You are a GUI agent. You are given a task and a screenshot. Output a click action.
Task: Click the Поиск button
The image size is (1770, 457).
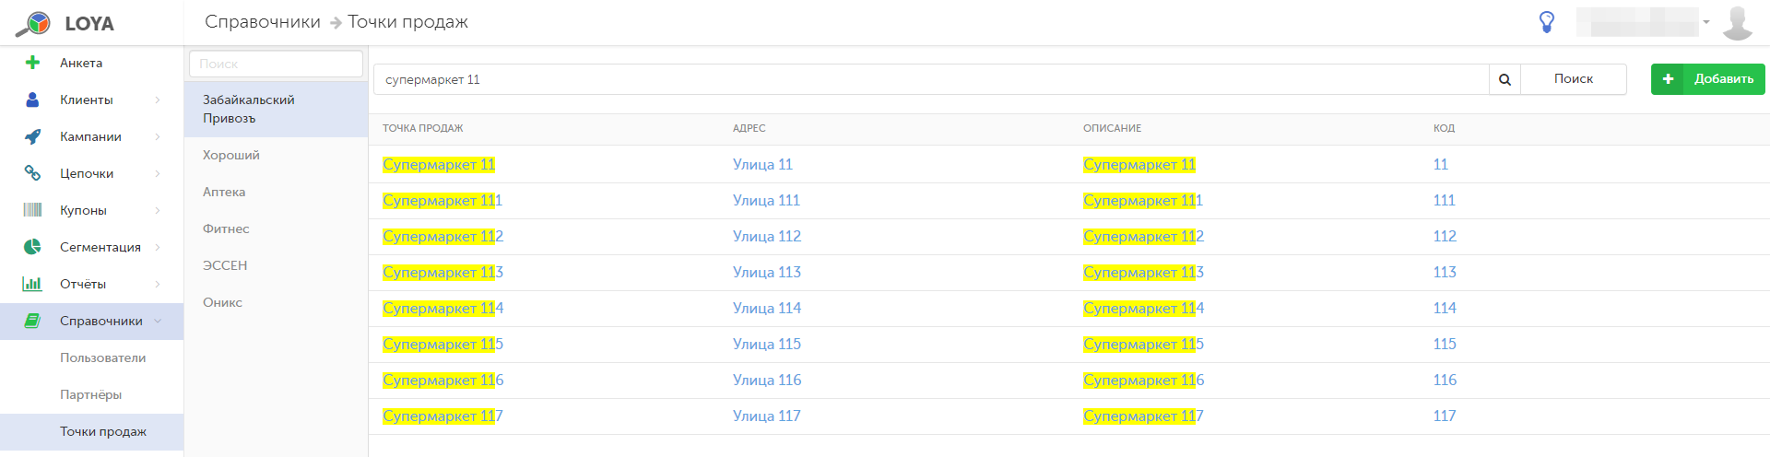[1574, 79]
